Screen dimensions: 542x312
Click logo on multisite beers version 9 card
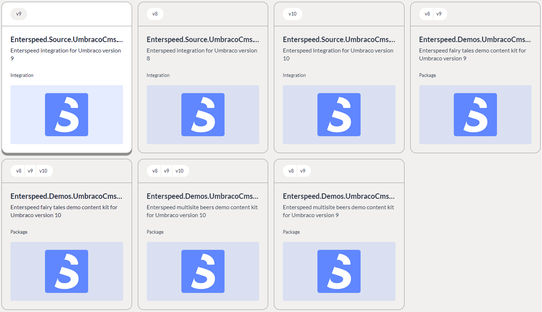pos(339,271)
